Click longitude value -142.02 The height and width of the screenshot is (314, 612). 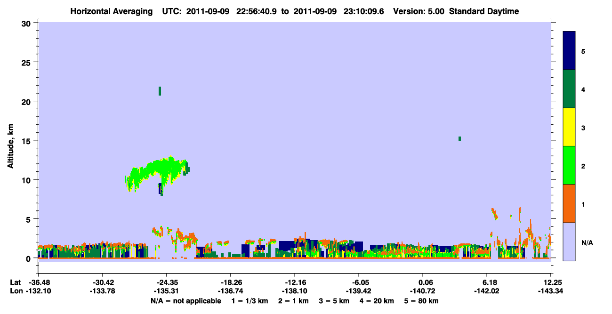487,291
